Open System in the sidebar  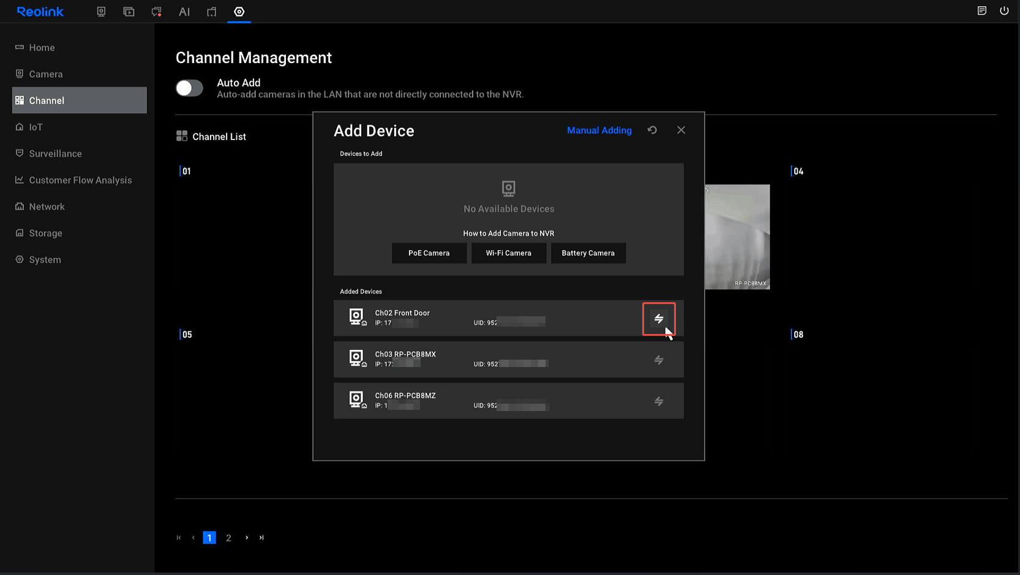(80, 259)
